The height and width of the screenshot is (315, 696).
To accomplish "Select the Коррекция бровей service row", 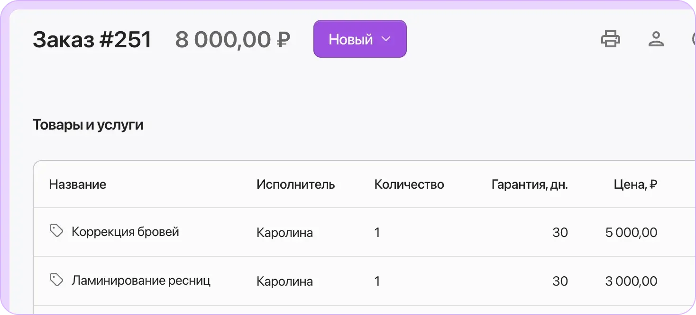I will pos(125,232).
